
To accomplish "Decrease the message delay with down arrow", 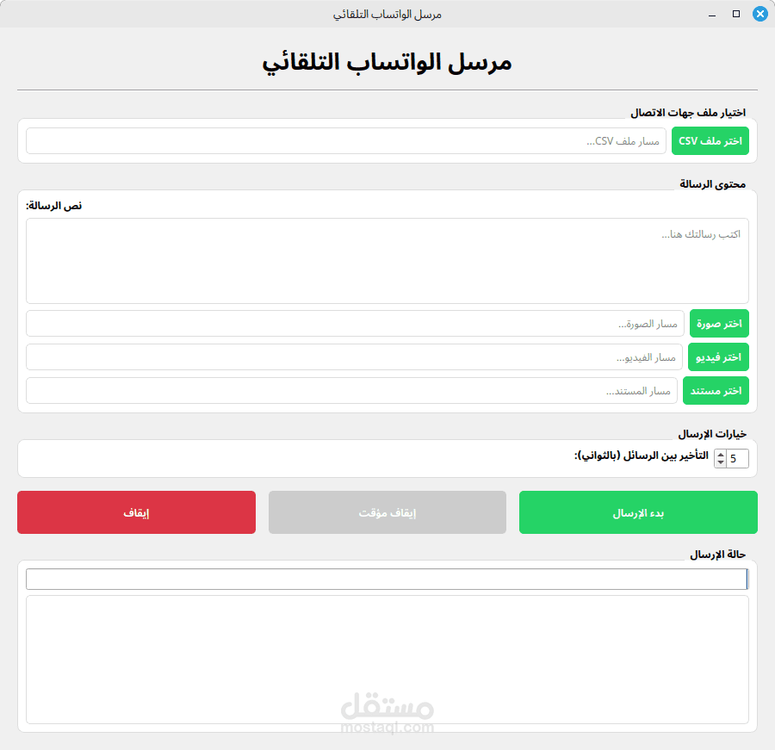I will click(x=721, y=462).
